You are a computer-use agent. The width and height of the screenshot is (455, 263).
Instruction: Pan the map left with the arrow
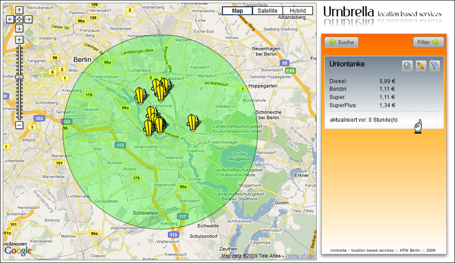[x=10, y=19]
